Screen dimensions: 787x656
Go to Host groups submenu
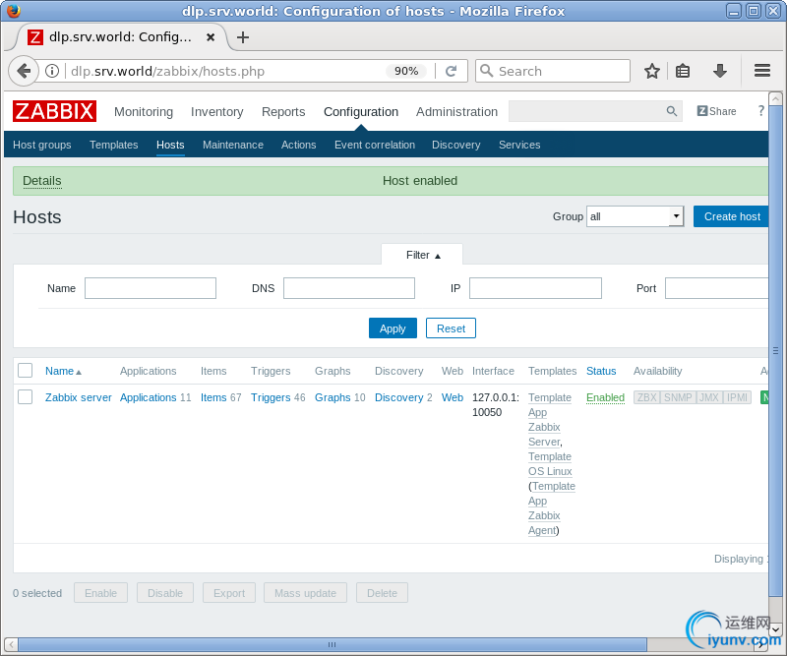coord(42,145)
